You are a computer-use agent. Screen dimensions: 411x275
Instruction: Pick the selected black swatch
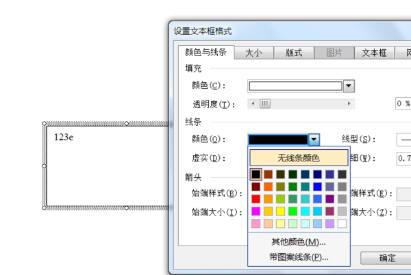[256, 174]
